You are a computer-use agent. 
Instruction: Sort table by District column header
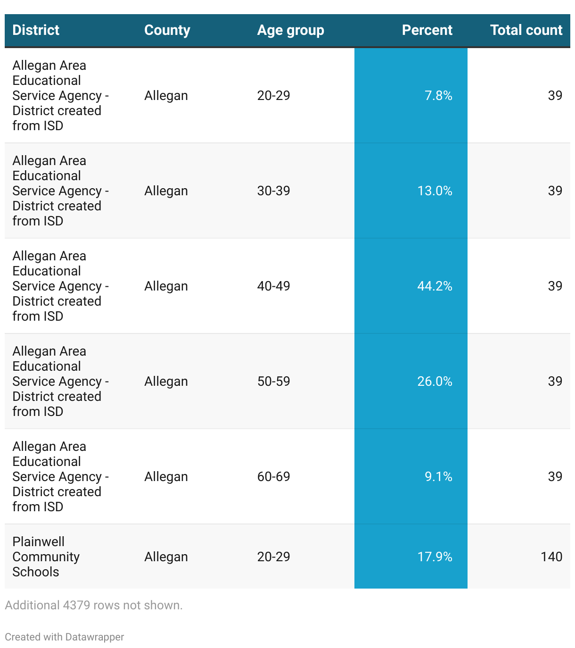(36, 30)
